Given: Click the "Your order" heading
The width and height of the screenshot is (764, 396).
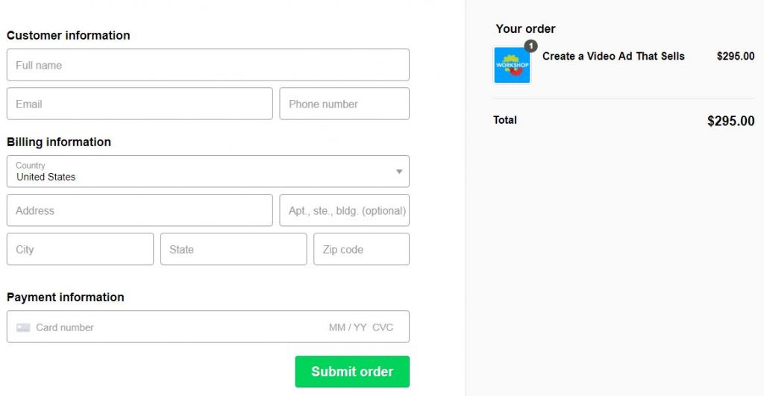Looking at the screenshot, I should point(525,29).
